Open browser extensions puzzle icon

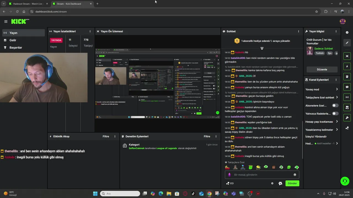tap(326, 12)
